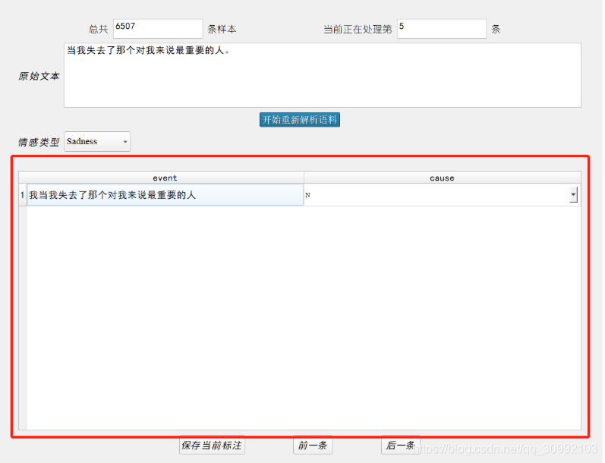
Task: Click the total samples field showing 6507
Action: pyautogui.click(x=157, y=29)
